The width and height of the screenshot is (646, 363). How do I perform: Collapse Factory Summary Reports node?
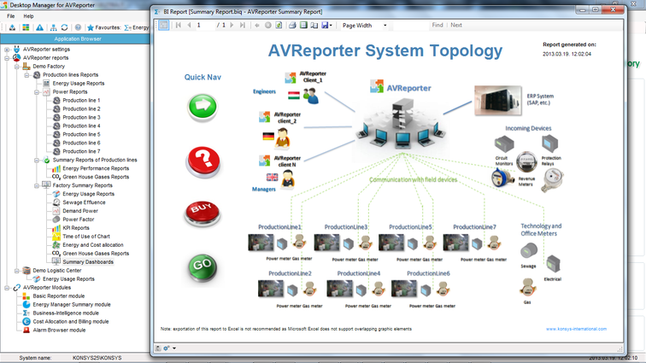point(37,185)
